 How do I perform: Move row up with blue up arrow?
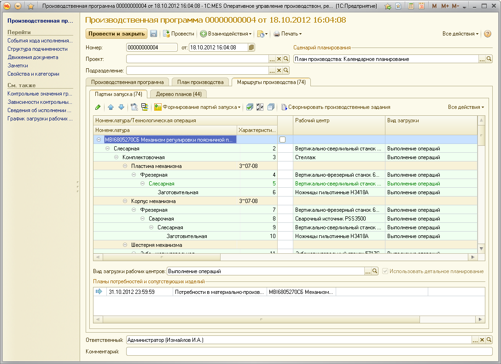pos(111,107)
